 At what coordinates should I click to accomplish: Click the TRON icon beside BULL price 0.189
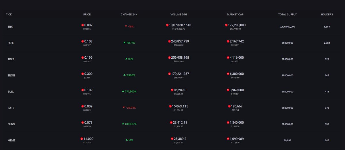pos(83,90)
